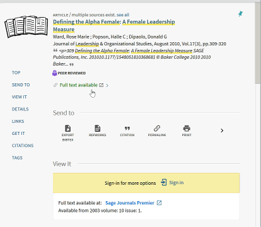
Task: Click the vertical scrollbar thumb
Action: (258, 43)
